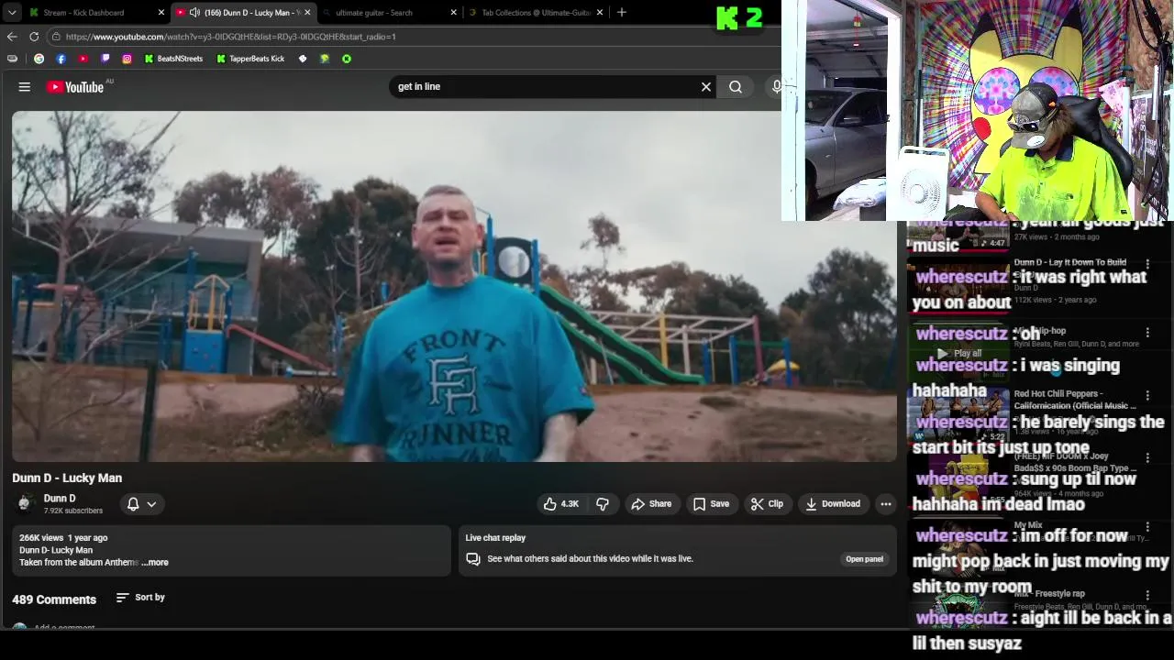Open the green circle bookmark icon
Viewport: 1174px width, 660px height.
(x=347, y=59)
